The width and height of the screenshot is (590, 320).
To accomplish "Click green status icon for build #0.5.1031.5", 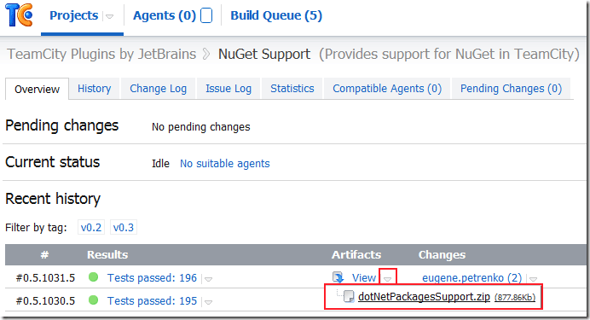I will click(x=93, y=277).
